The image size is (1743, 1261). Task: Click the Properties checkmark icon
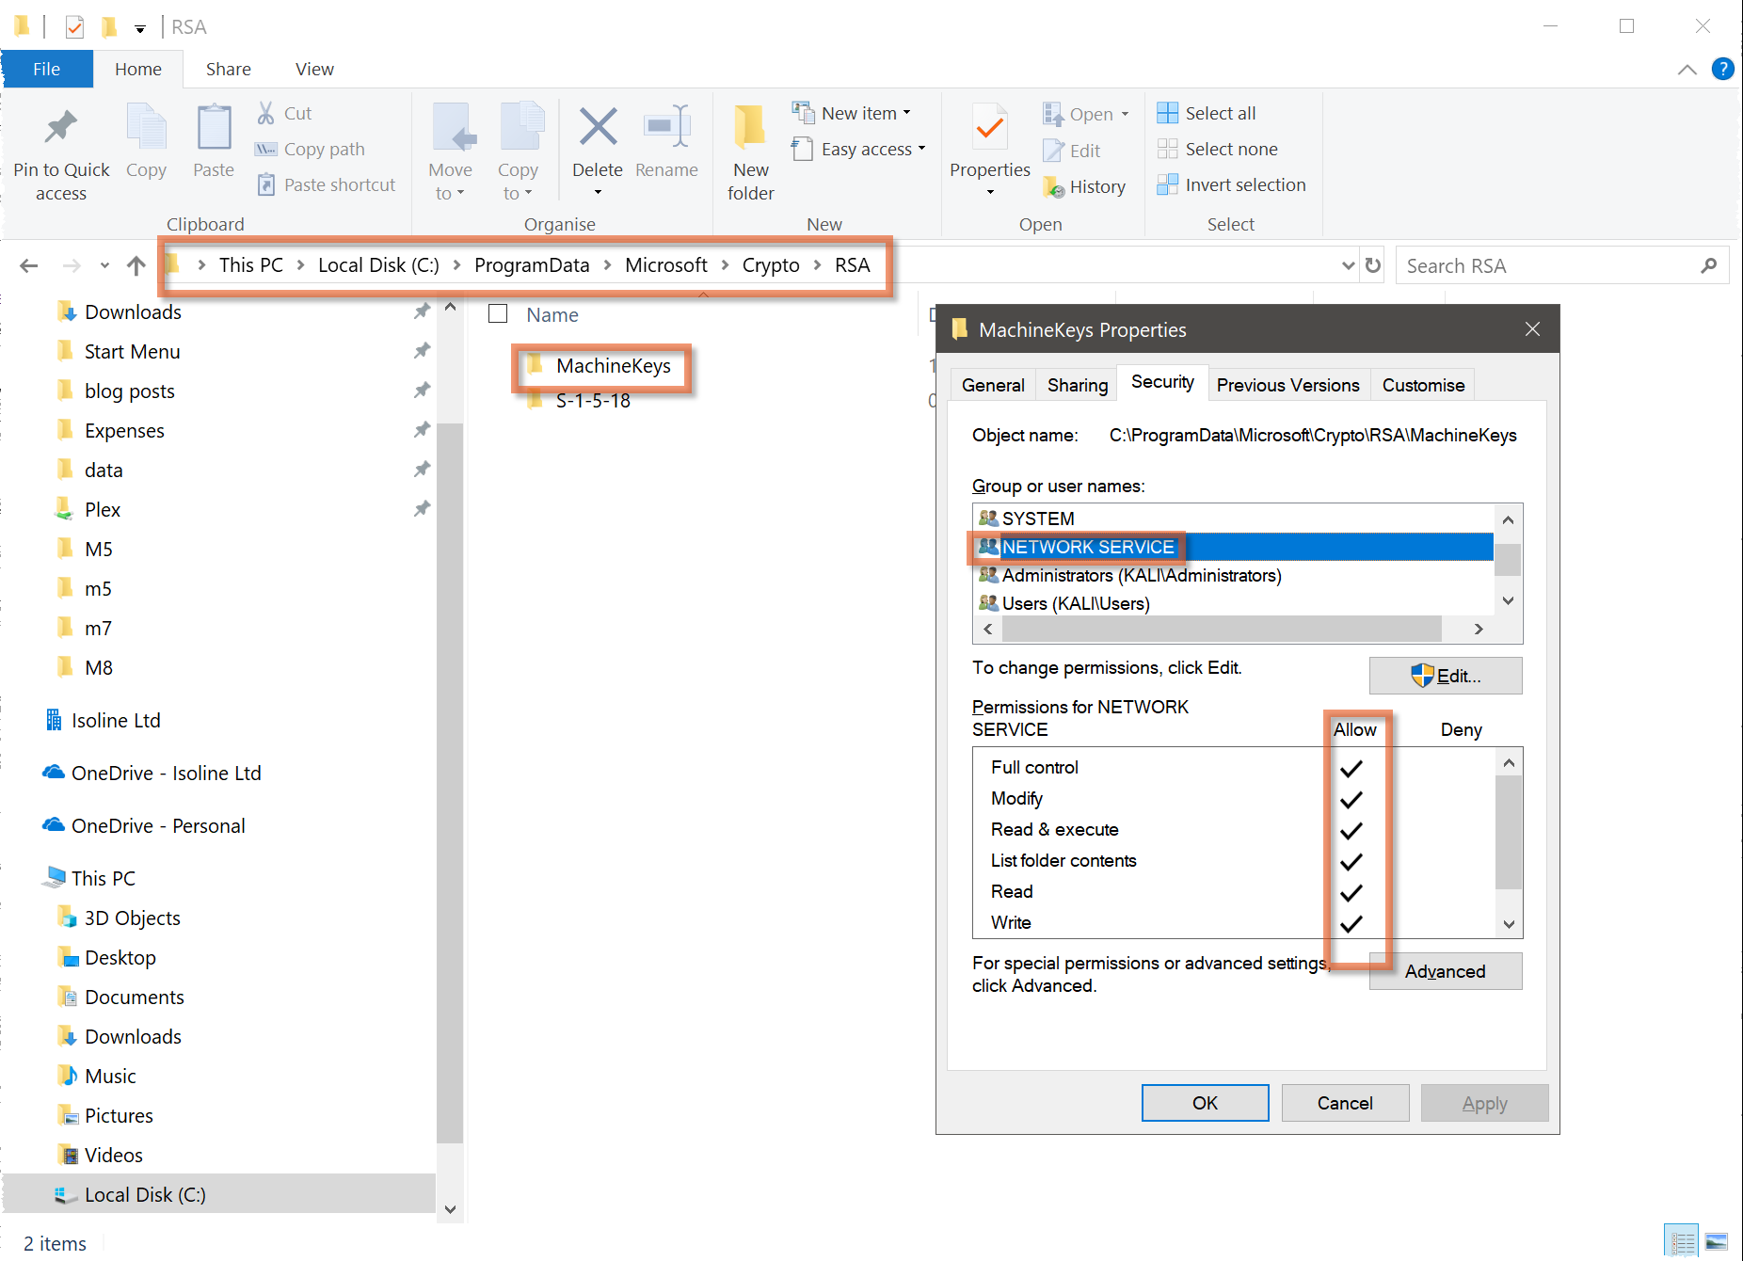pos(989,127)
